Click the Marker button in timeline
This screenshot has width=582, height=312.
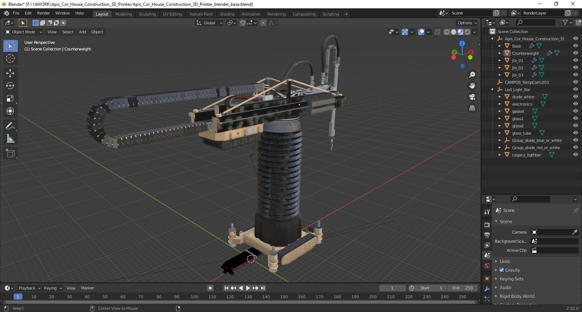pyautogui.click(x=87, y=288)
